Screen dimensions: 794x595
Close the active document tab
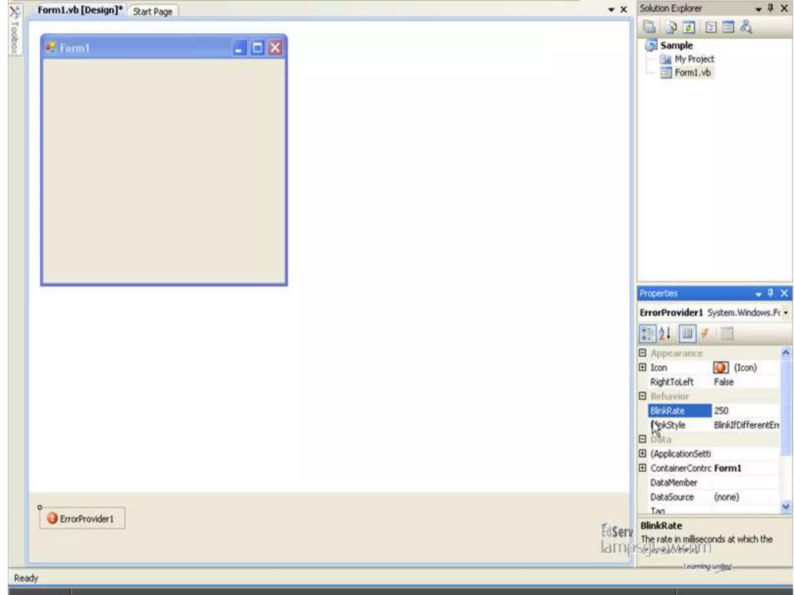(x=624, y=10)
